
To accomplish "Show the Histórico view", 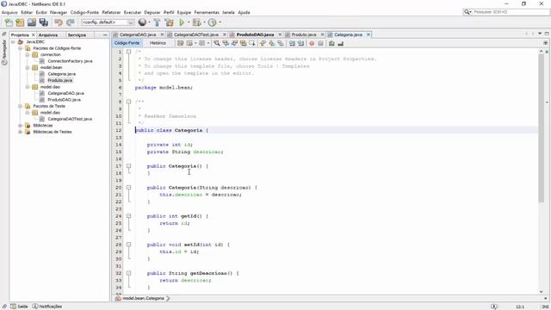I will click(158, 43).
